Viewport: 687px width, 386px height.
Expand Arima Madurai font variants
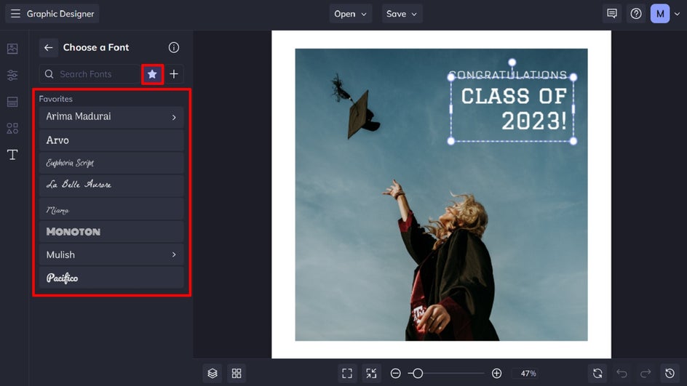174,117
